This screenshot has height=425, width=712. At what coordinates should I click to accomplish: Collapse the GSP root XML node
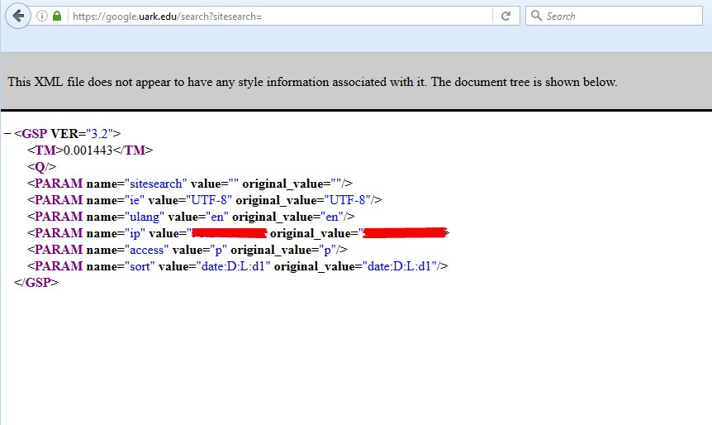(x=7, y=134)
